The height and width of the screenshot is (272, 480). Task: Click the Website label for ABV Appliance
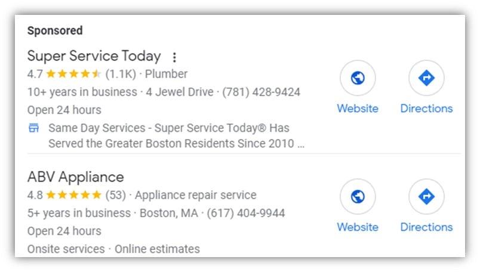pyautogui.click(x=358, y=227)
